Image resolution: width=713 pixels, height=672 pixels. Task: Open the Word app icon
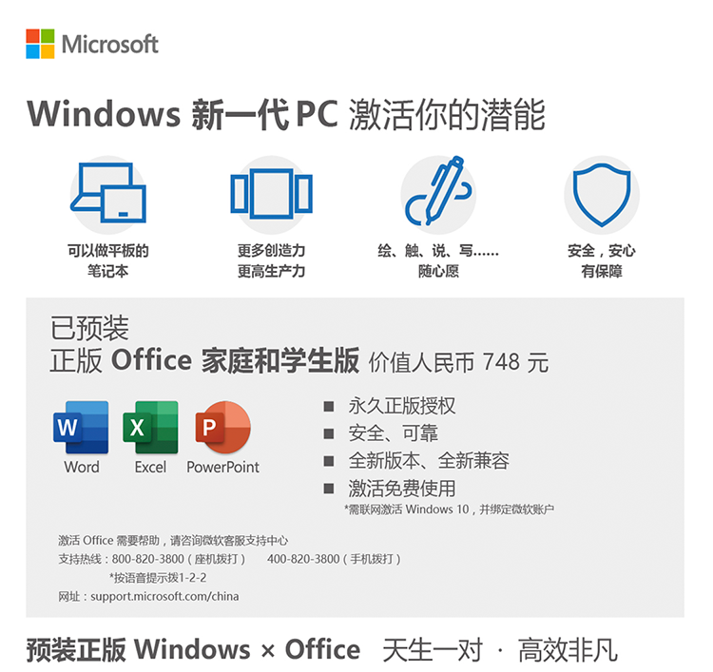(x=81, y=428)
